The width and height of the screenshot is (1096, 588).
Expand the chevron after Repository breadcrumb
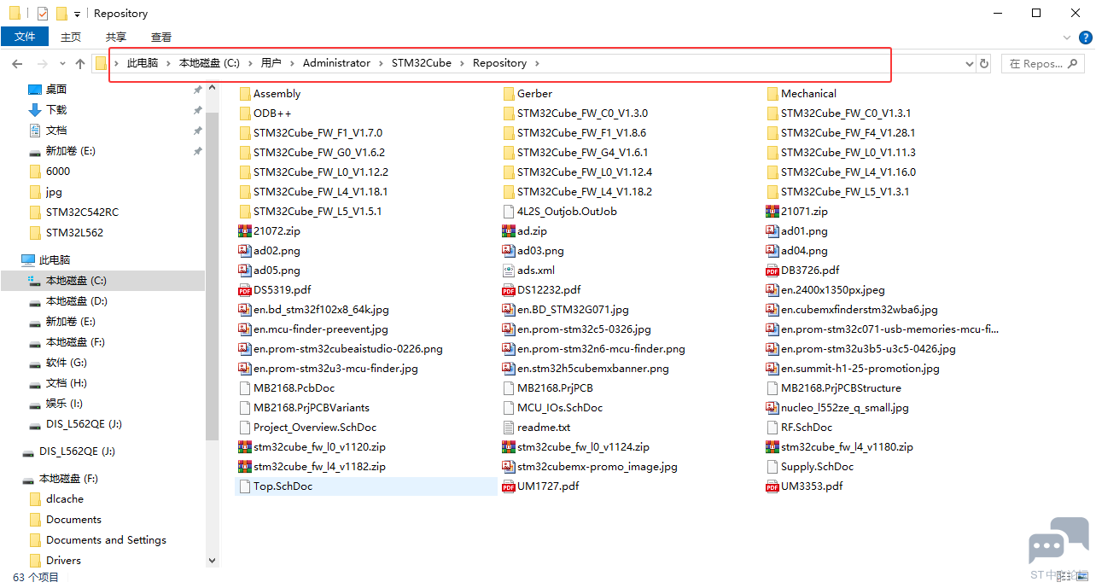pyautogui.click(x=539, y=63)
